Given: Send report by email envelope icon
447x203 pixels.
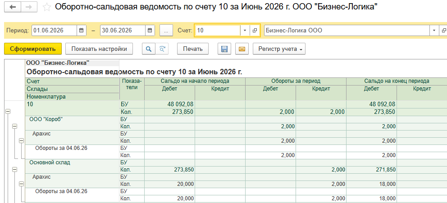Looking at the screenshot, I should (x=242, y=49).
